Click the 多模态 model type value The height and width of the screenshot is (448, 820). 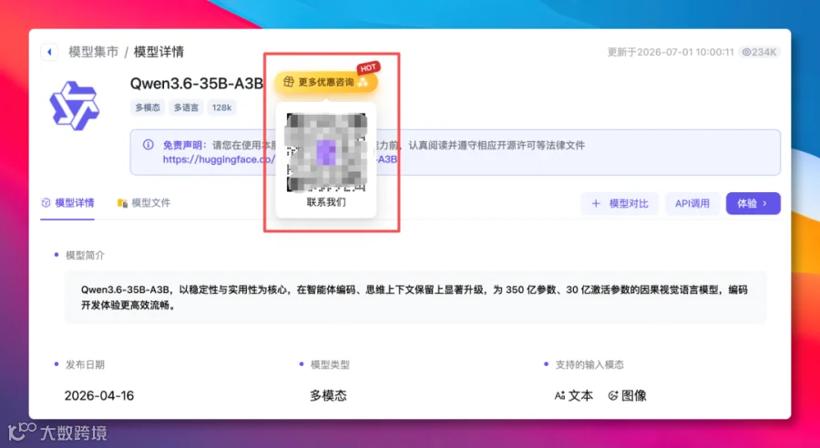328,396
